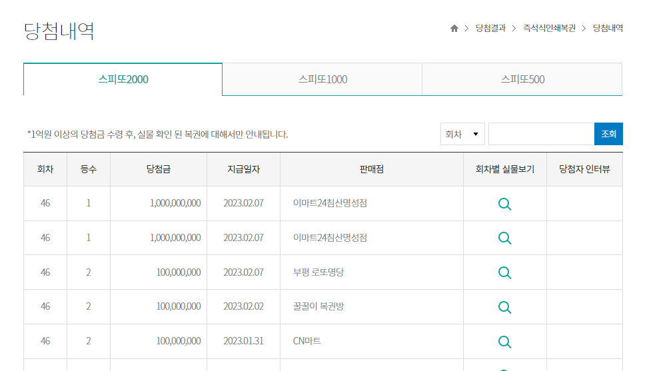Click the 회차 column header in table
The width and height of the screenshot is (647, 371).
(45, 169)
